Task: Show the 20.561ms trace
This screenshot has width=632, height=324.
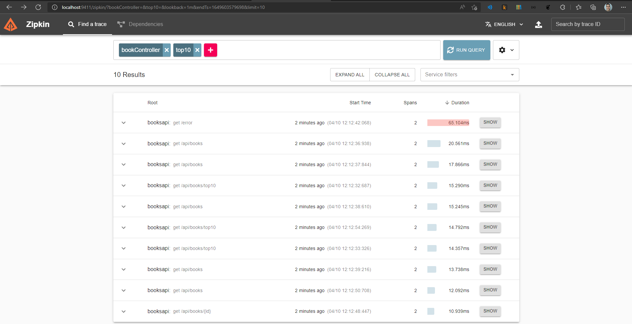Action: pyautogui.click(x=490, y=143)
